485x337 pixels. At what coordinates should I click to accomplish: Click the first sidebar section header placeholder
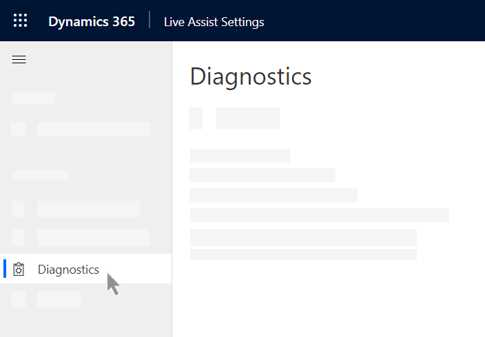point(34,98)
